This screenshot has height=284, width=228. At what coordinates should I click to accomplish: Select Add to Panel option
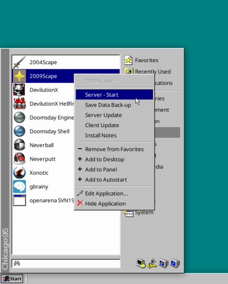[114, 169]
